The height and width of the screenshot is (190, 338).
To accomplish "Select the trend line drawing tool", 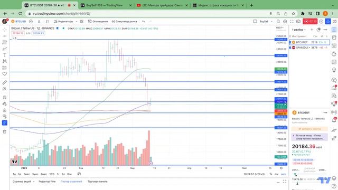I will tap(5, 36).
